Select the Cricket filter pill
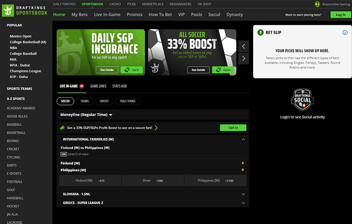The width and height of the screenshot is (352, 224). tap(104, 101)
